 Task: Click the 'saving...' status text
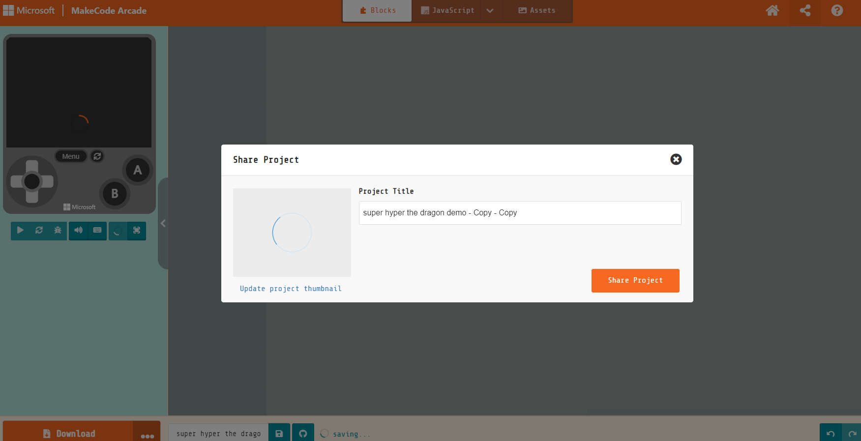coord(352,434)
